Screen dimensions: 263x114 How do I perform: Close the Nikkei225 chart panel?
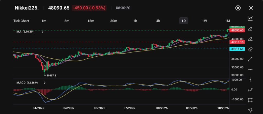coord(251,8)
